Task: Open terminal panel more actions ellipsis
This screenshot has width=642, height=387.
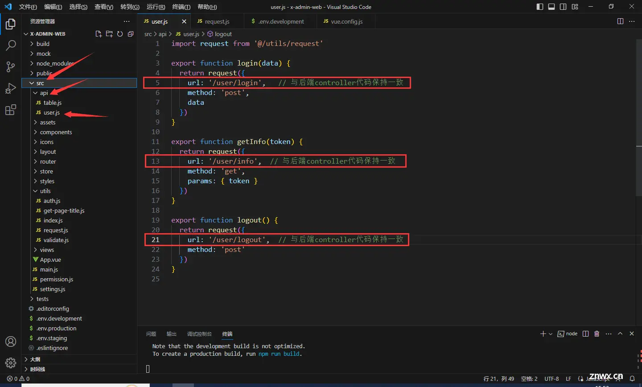Action: [609, 333]
